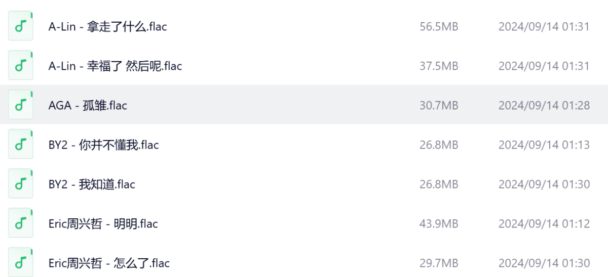Click the music note icon for BY2 - 我知道.flac

[21, 184]
